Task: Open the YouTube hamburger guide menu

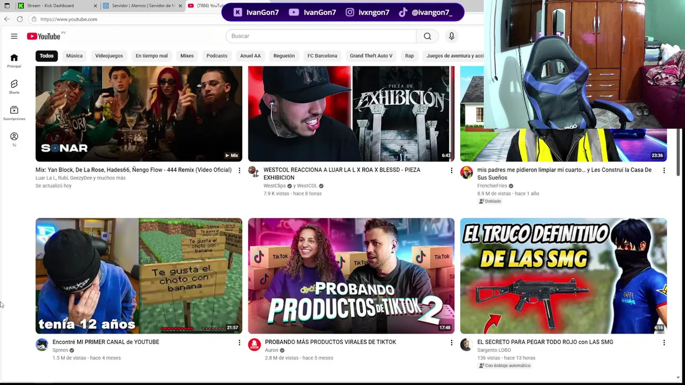Action: click(14, 36)
